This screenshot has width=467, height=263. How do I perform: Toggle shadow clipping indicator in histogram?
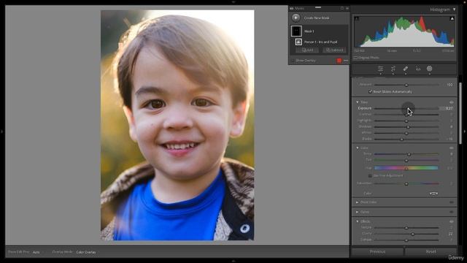coord(357,18)
